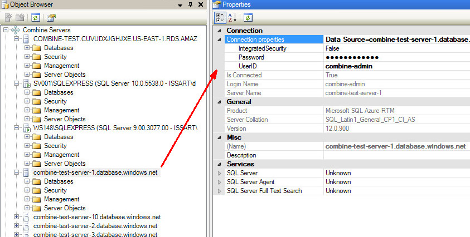Expand combine-test-server-10.database.windows.net node
The height and width of the screenshot is (237, 470).
[x=16, y=217]
